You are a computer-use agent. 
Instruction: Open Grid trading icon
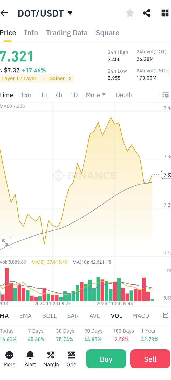click(x=71, y=359)
